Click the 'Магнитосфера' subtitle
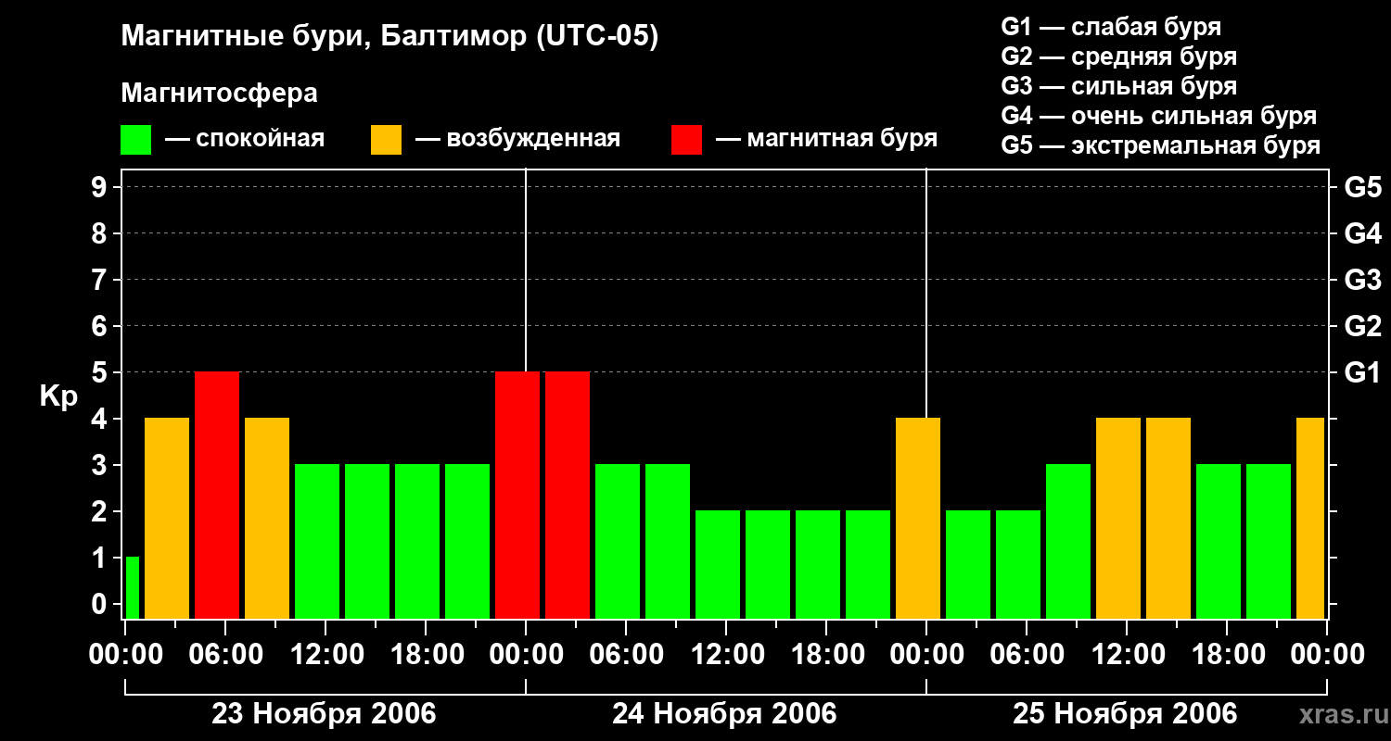 (219, 94)
